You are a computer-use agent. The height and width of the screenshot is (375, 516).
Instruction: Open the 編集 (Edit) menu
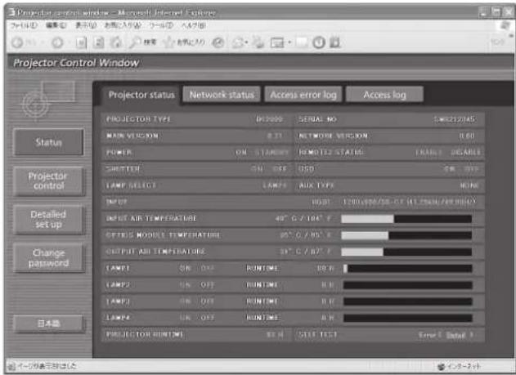56,25
